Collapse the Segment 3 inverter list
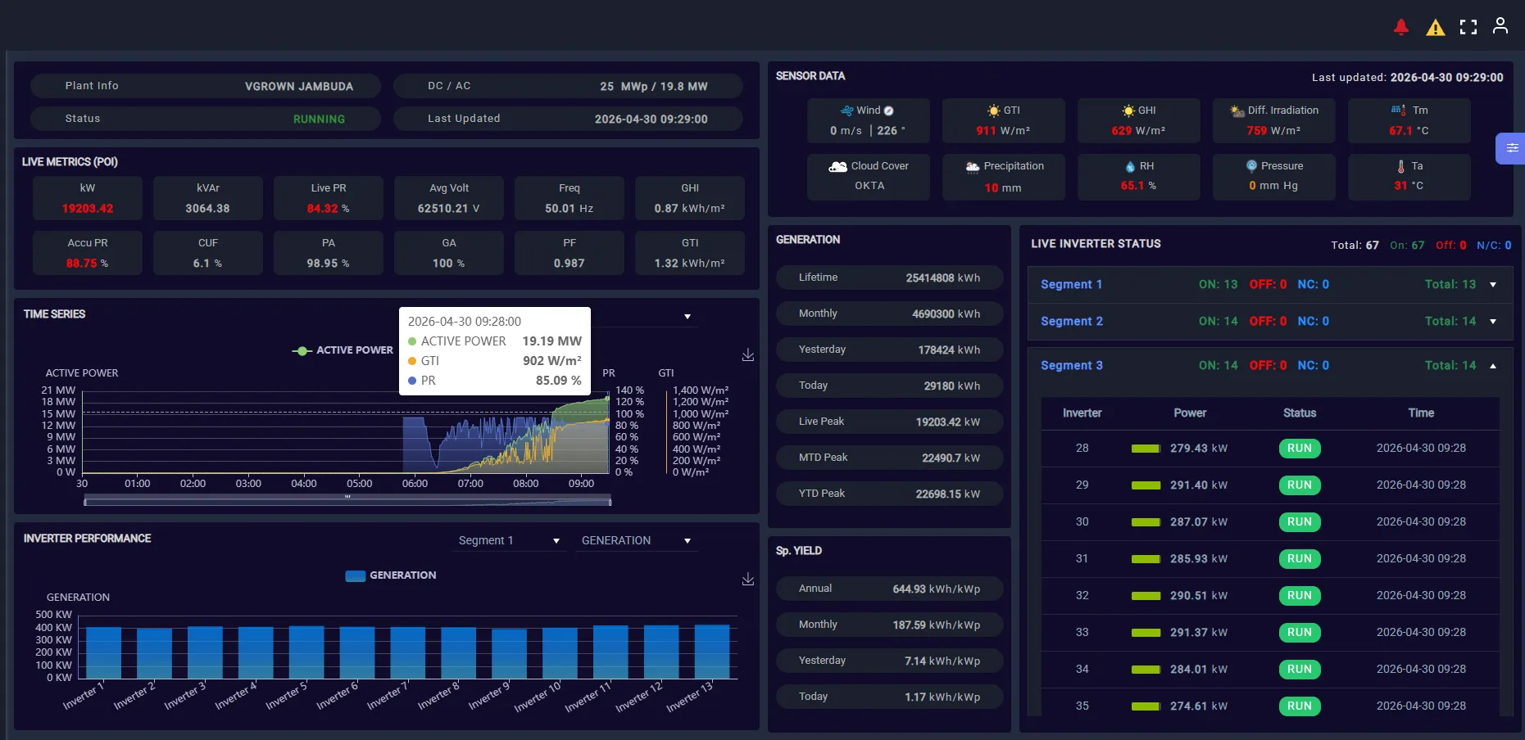 click(1493, 366)
